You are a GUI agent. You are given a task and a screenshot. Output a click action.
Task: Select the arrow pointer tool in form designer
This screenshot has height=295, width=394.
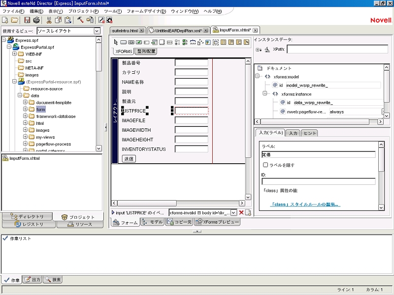pos(116,42)
